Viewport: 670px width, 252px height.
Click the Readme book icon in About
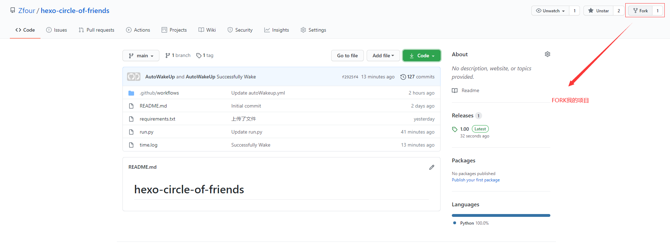click(455, 90)
